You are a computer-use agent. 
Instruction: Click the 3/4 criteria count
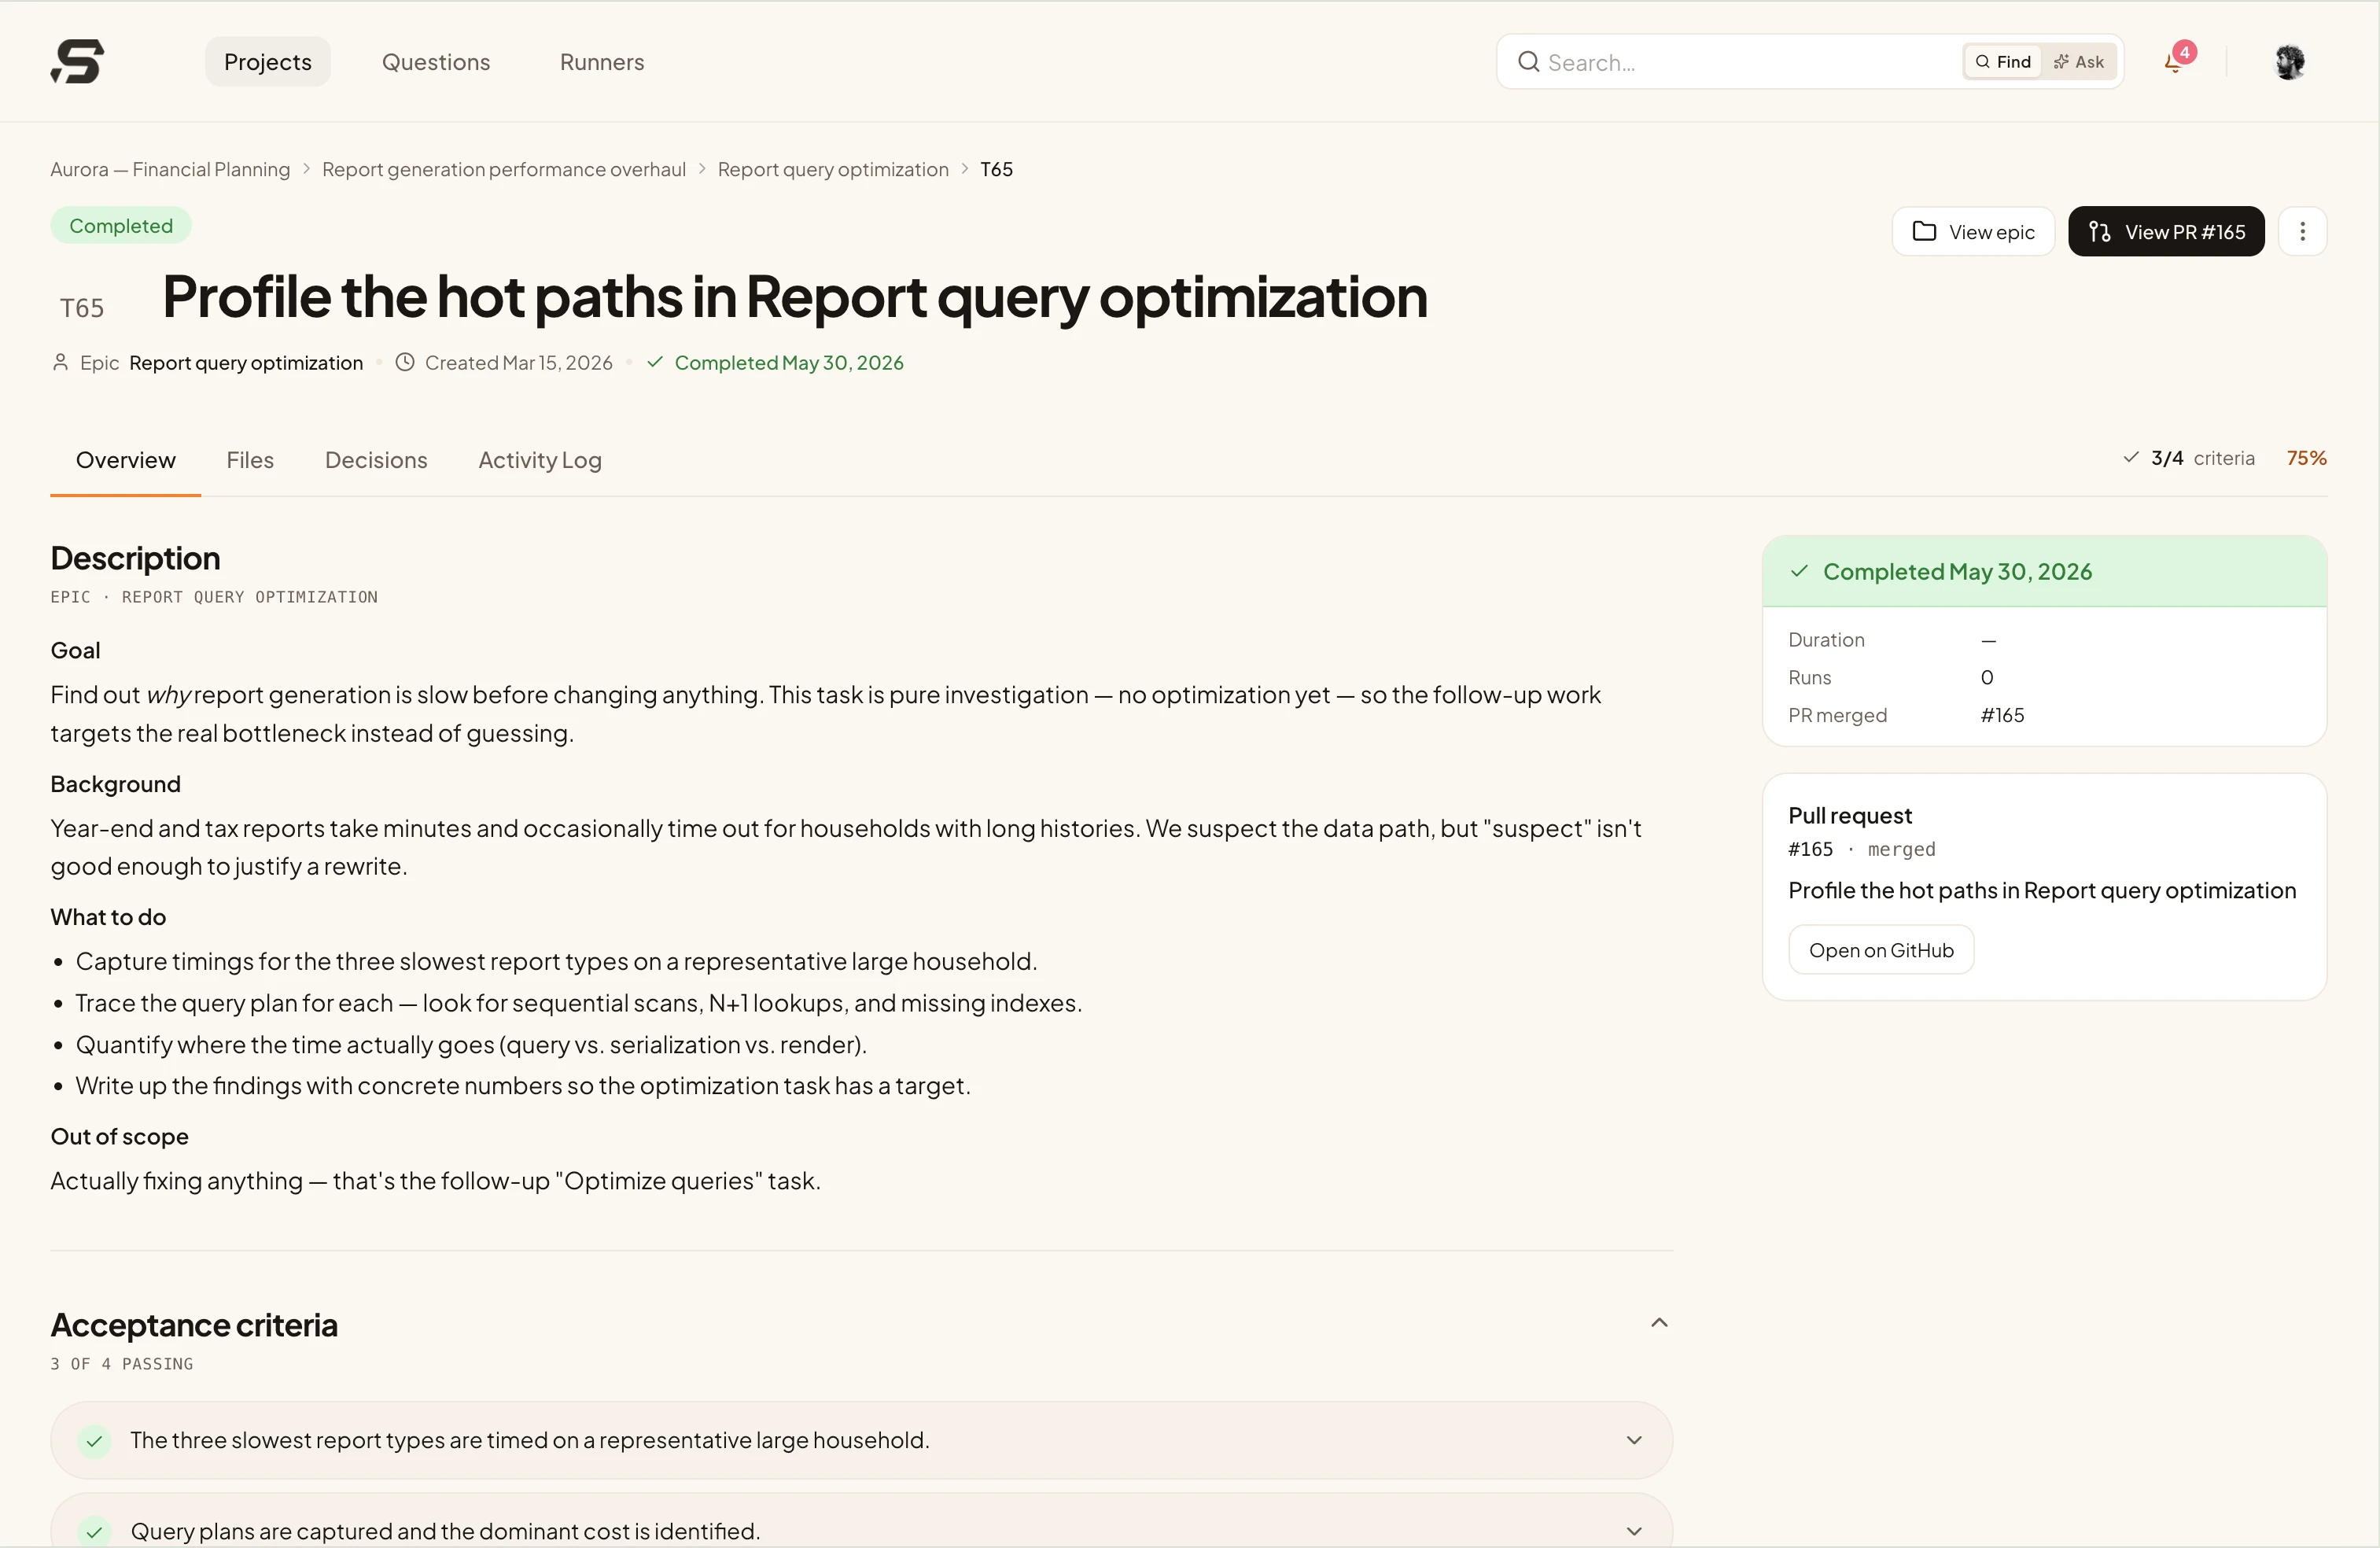[x=2167, y=457]
